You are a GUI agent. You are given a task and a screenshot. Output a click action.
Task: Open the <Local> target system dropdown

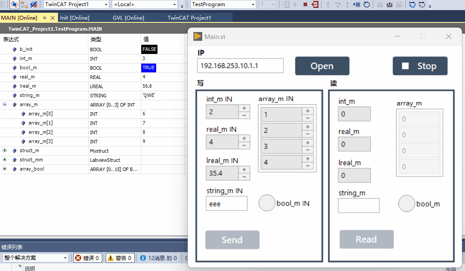(x=175, y=4)
